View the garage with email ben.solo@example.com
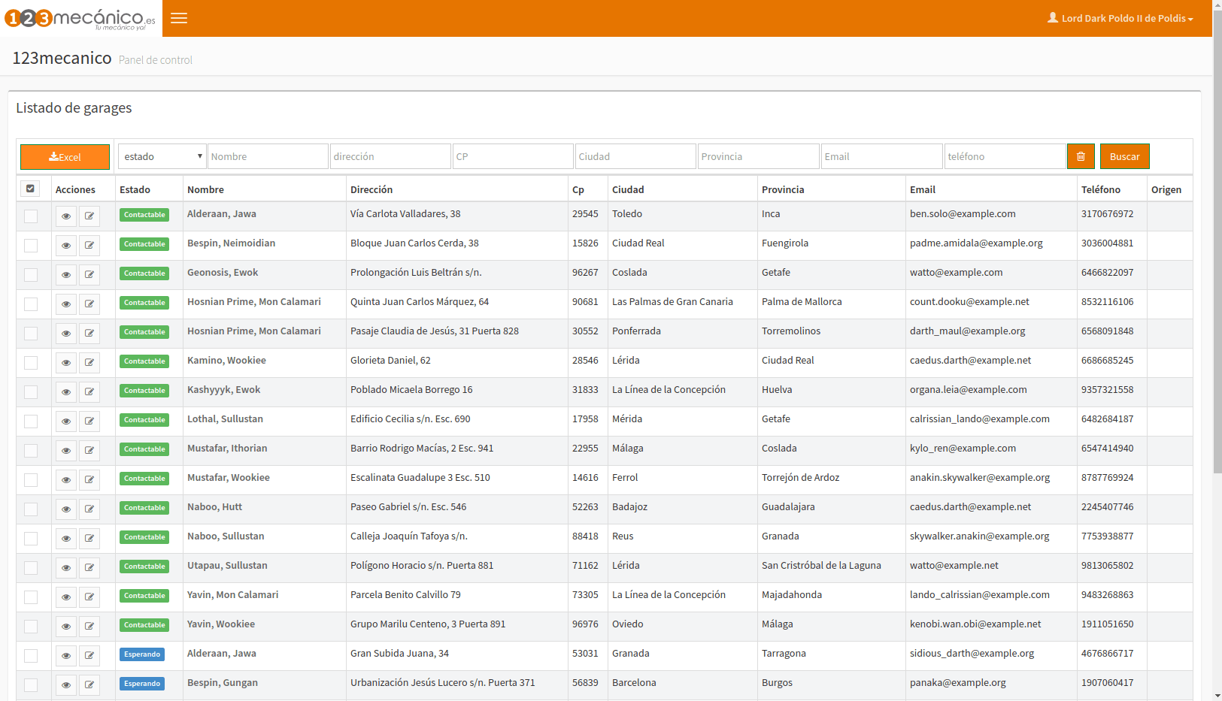Screen dimensions: 1222x701 coord(66,216)
